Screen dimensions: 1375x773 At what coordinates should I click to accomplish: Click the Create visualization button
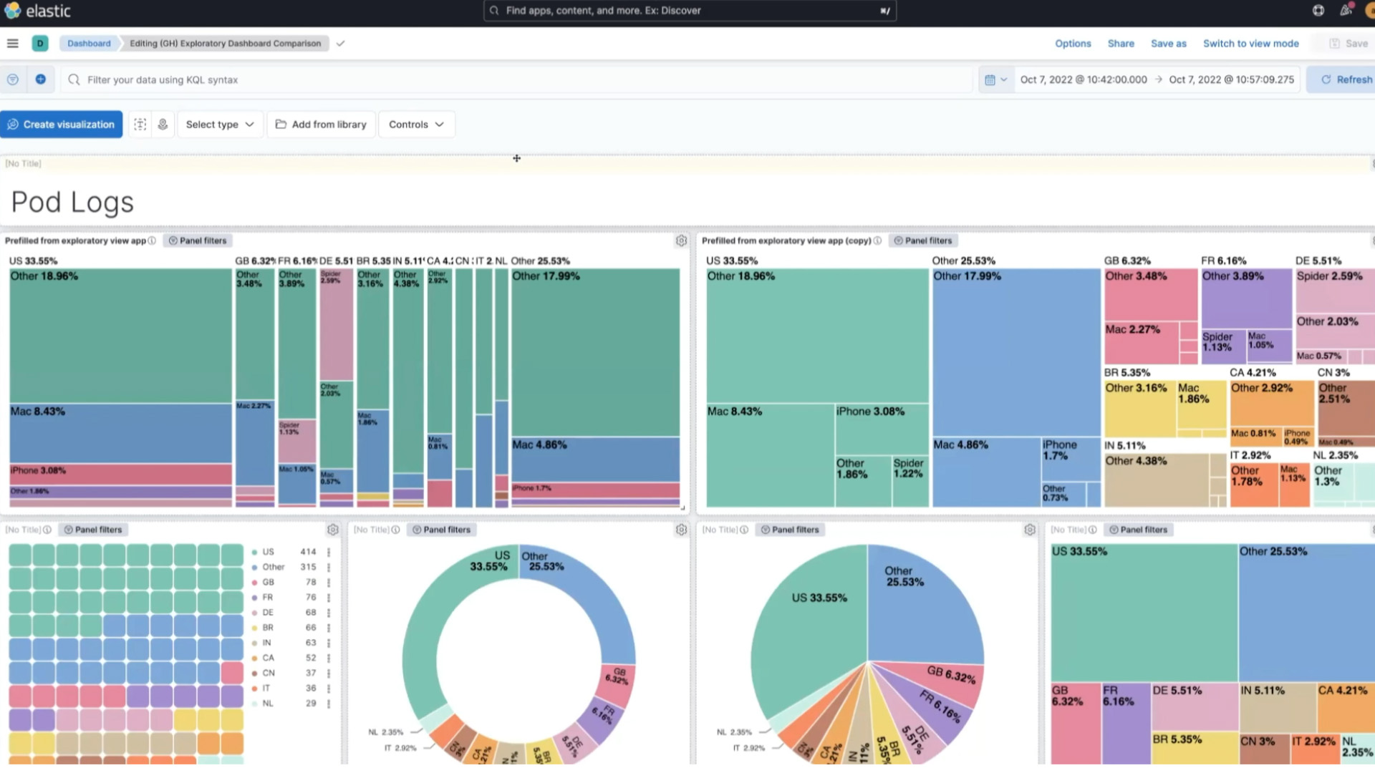click(x=60, y=124)
